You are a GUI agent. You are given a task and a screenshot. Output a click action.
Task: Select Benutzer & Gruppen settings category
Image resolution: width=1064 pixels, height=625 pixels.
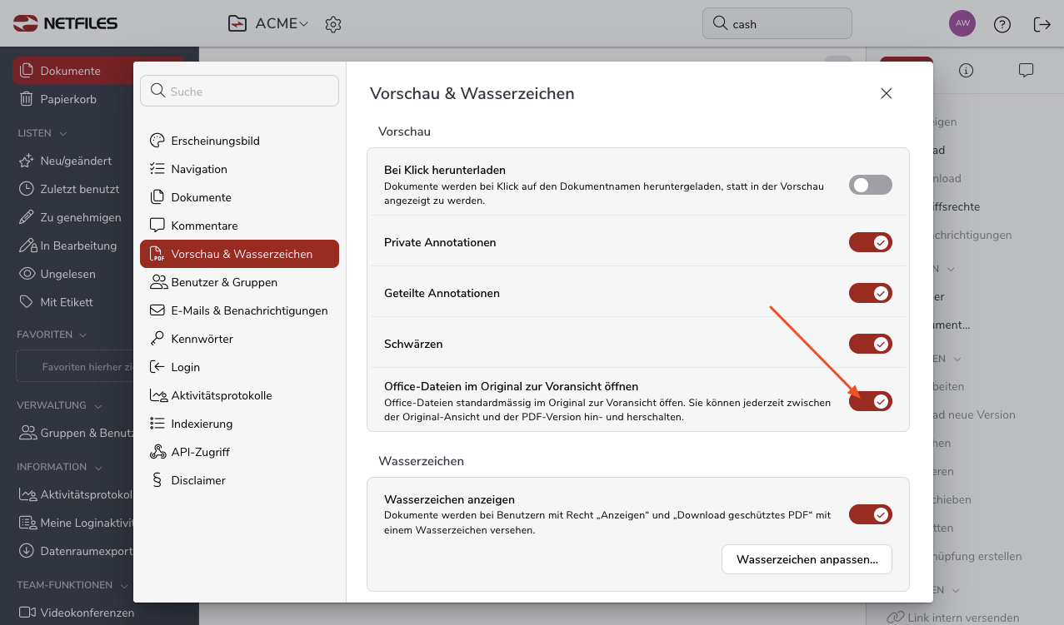coord(224,282)
